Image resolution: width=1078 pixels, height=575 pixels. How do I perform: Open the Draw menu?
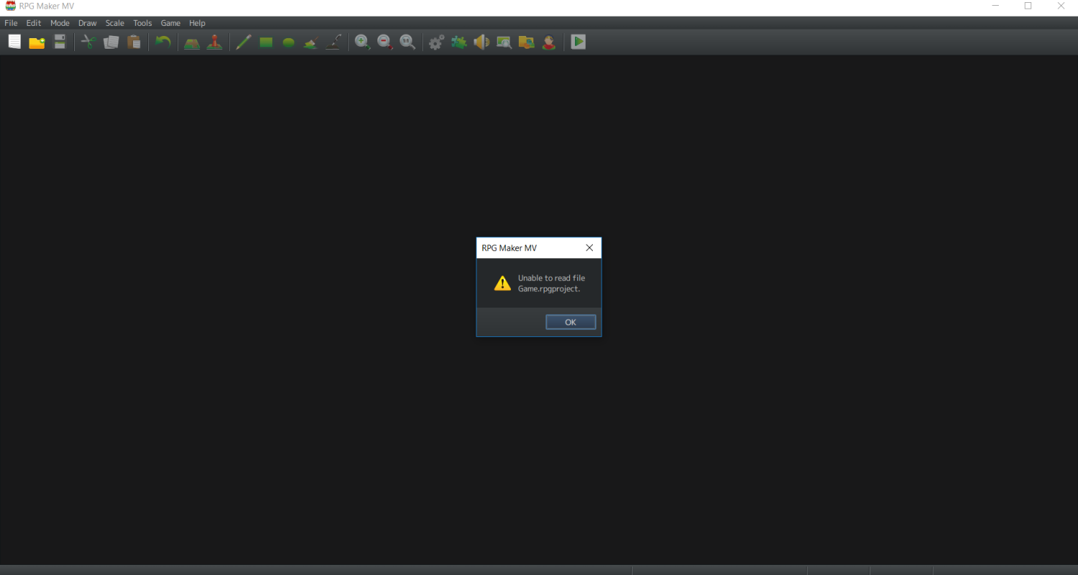click(88, 23)
